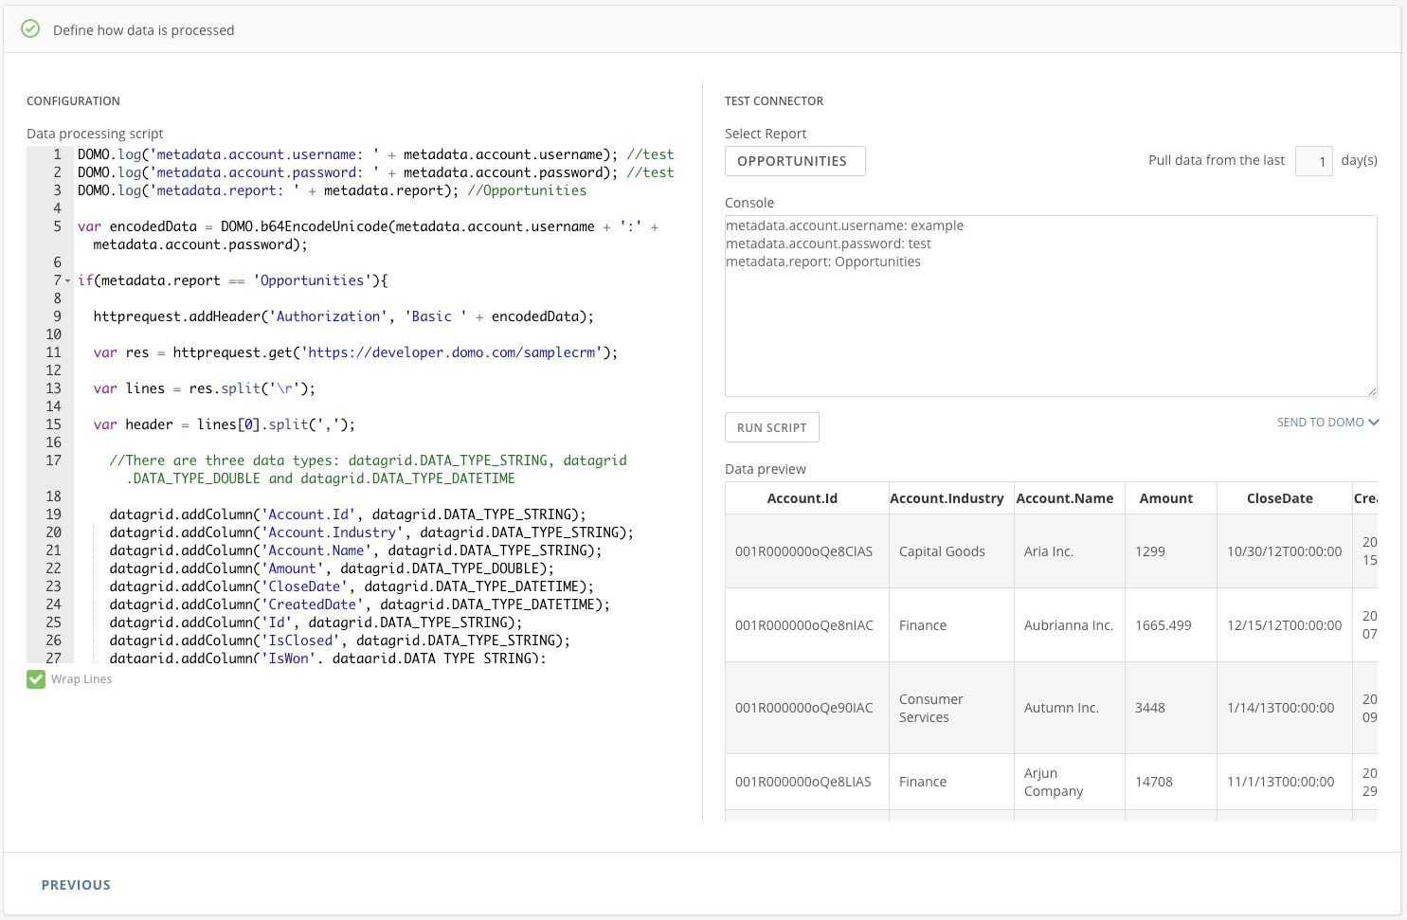Open the Send to Domo dropdown
This screenshot has width=1407, height=920.
point(1327,423)
